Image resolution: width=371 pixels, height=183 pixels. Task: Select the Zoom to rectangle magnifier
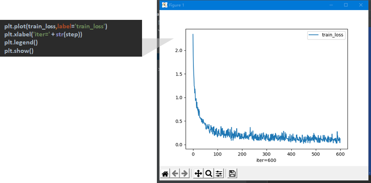[x=209, y=173]
